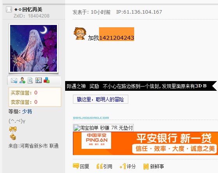Click the 评分 rate button
Image resolution: width=218 pixels, height=173 pixels.
pyautogui.click(x=128, y=166)
